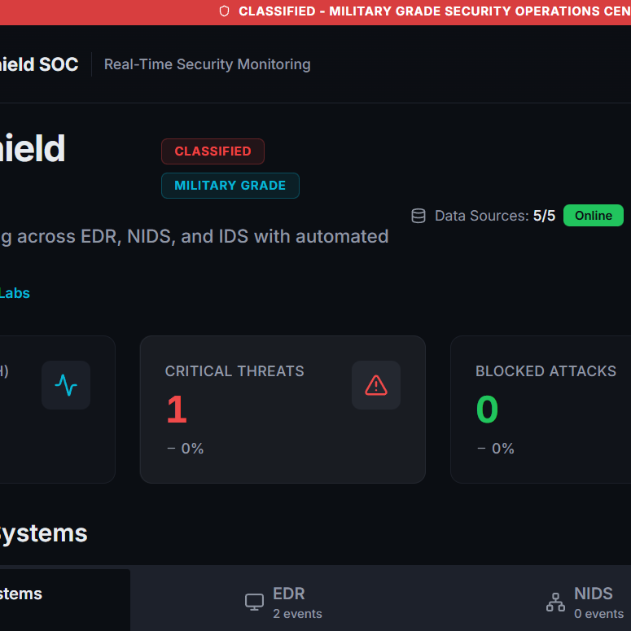
Task: Click the warning triangle icon in Critical Threats
Action: point(376,385)
